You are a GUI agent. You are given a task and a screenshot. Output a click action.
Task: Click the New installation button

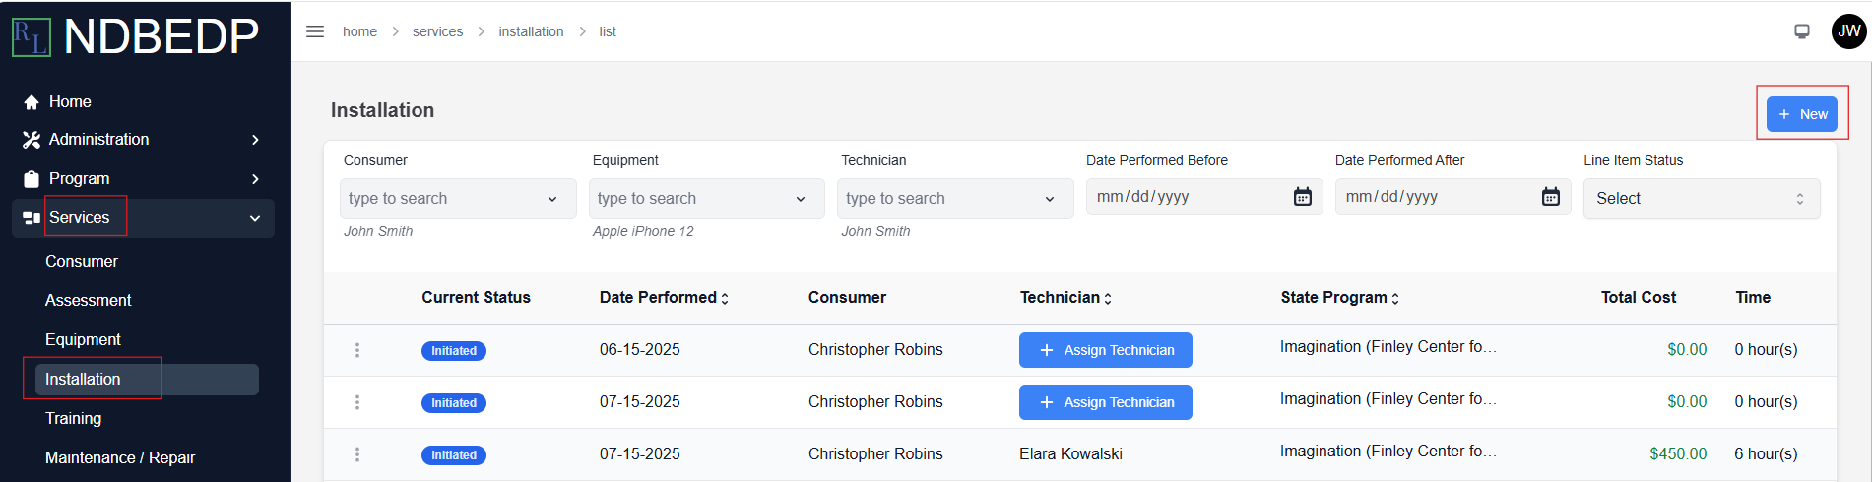[x=1802, y=114]
